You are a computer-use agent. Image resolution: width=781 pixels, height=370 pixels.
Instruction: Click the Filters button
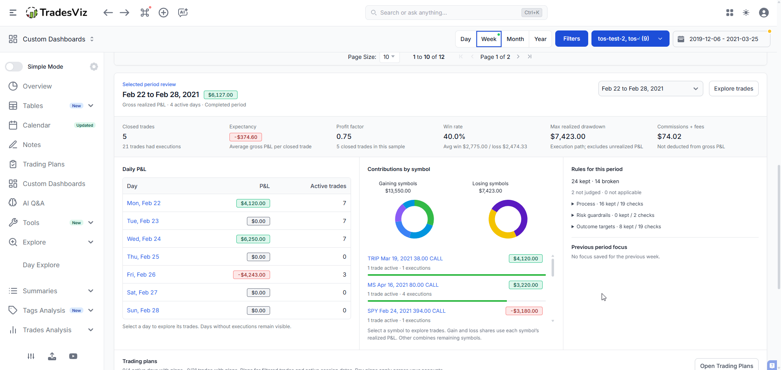pos(572,39)
